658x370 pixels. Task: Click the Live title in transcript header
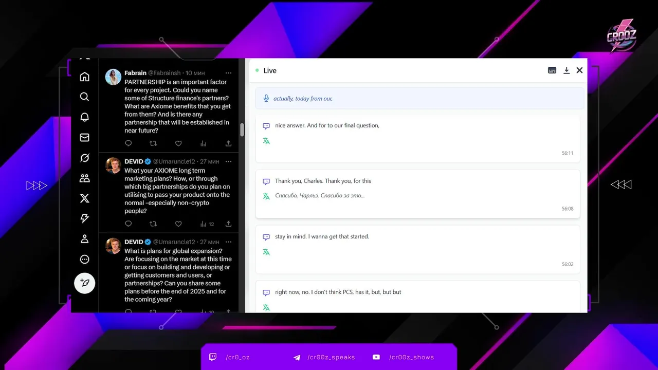click(270, 70)
